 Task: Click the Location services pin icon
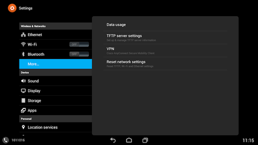(x=23, y=127)
